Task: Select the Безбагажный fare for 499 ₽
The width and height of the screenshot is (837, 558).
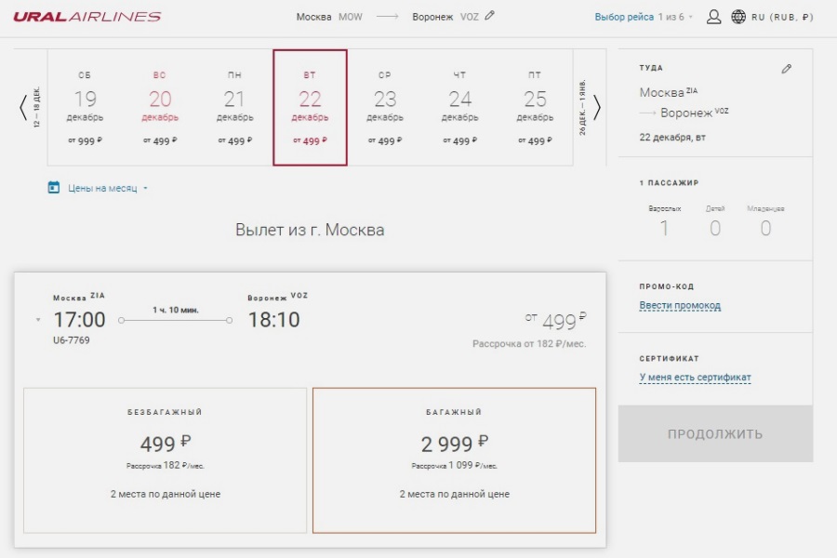Action: click(165, 459)
